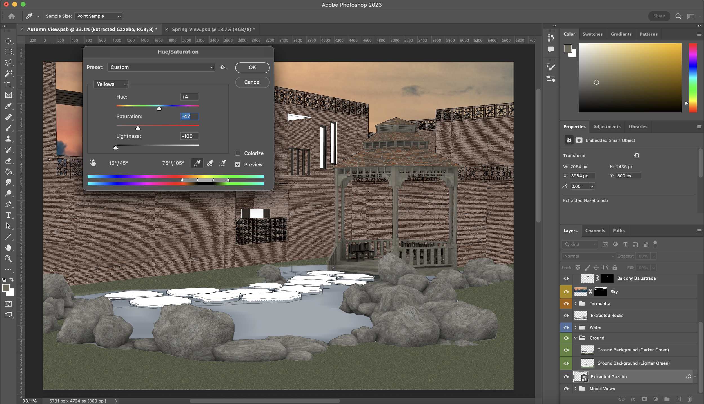Select the Clone Stamp tool
Image resolution: width=704 pixels, height=404 pixels.
click(x=8, y=139)
